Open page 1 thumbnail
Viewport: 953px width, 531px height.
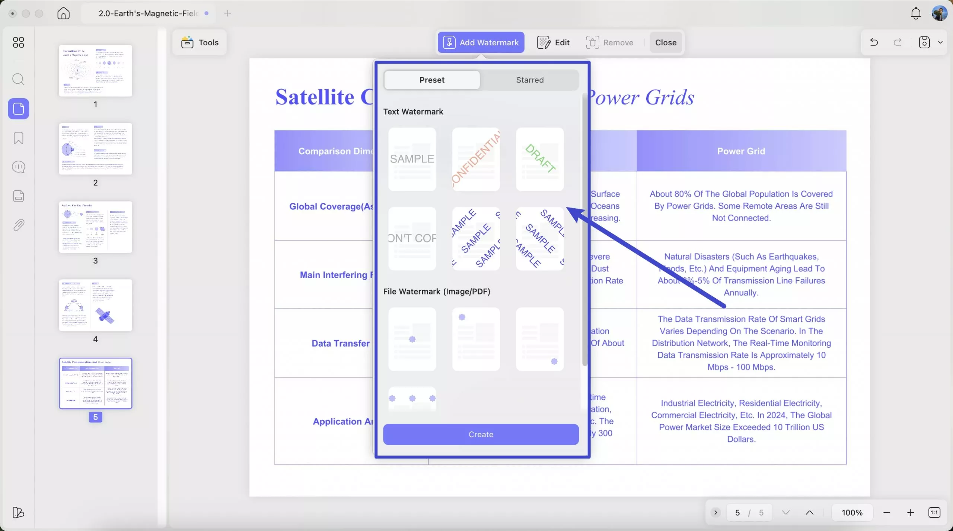(x=95, y=71)
